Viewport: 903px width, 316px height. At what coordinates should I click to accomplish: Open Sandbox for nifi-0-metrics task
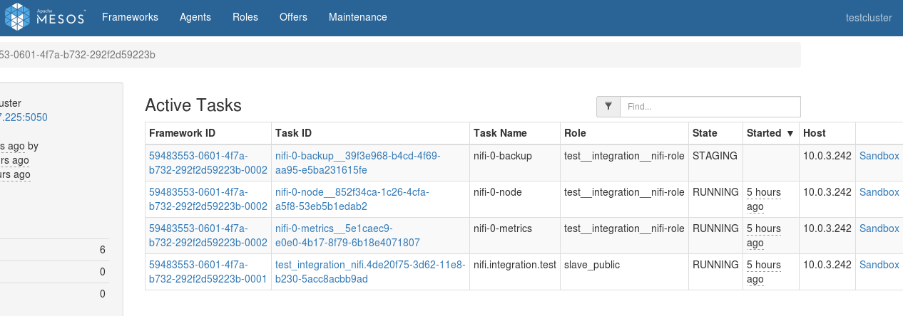(879, 228)
